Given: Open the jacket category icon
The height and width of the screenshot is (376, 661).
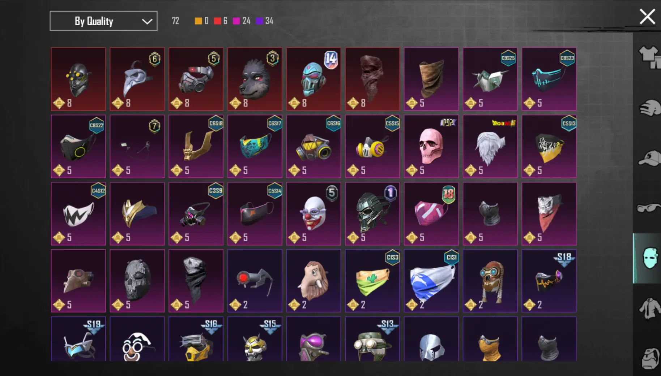Looking at the screenshot, I should pos(649,308).
